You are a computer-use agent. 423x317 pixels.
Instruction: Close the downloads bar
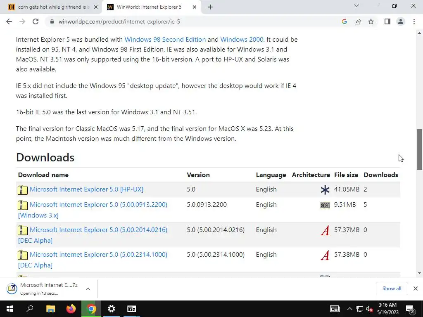click(x=416, y=289)
